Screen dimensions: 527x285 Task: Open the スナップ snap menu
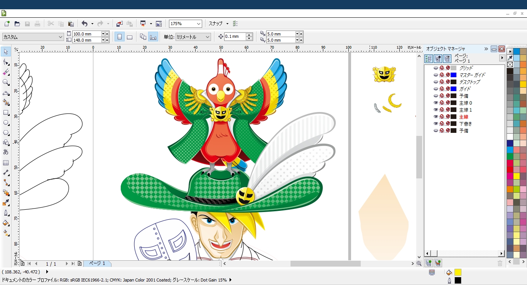tap(218, 24)
